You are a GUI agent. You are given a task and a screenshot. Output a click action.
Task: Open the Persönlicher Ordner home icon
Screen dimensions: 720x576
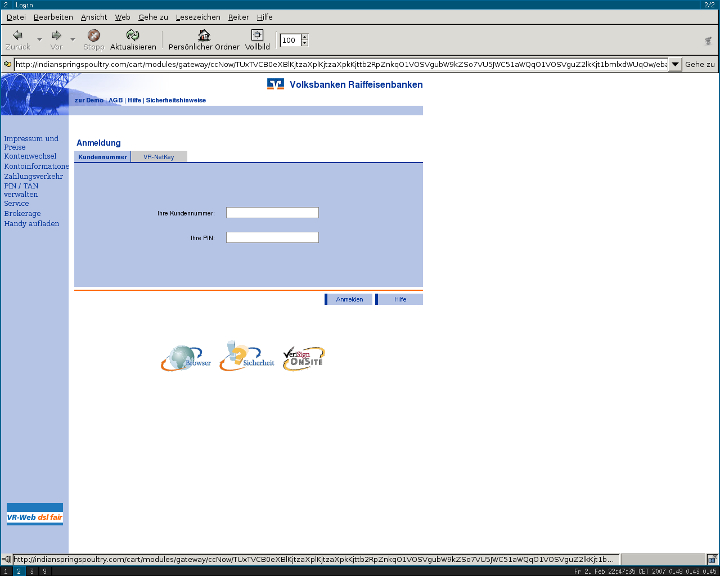[x=204, y=35]
